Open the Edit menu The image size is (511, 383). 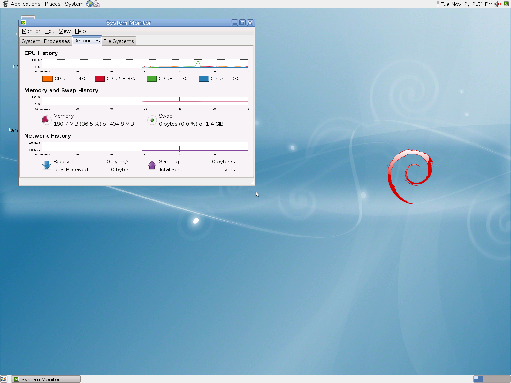(50, 31)
